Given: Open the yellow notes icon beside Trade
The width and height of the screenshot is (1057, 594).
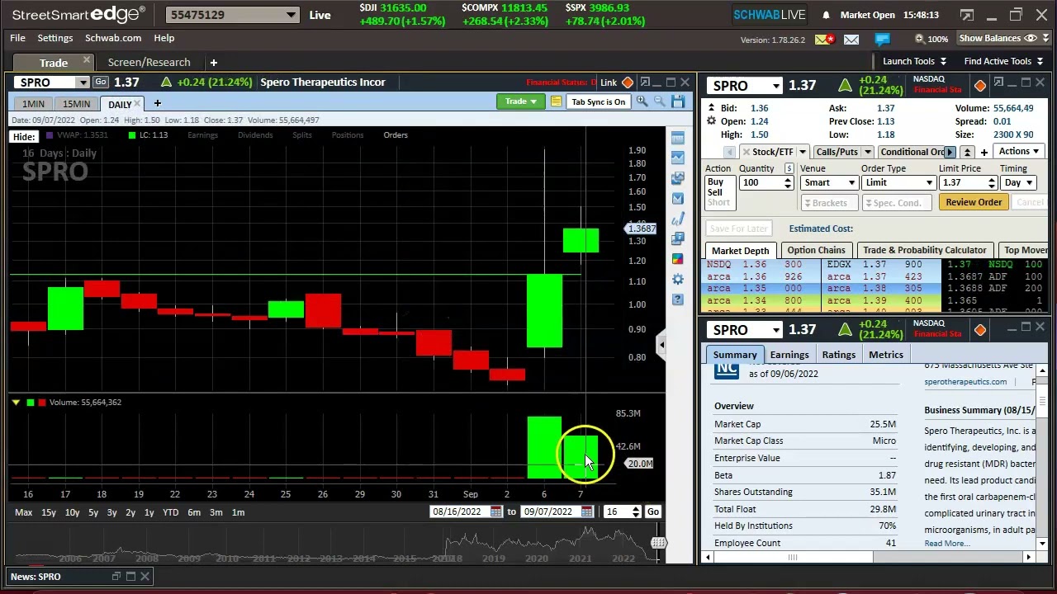Looking at the screenshot, I should pyautogui.click(x=556, y=101).
